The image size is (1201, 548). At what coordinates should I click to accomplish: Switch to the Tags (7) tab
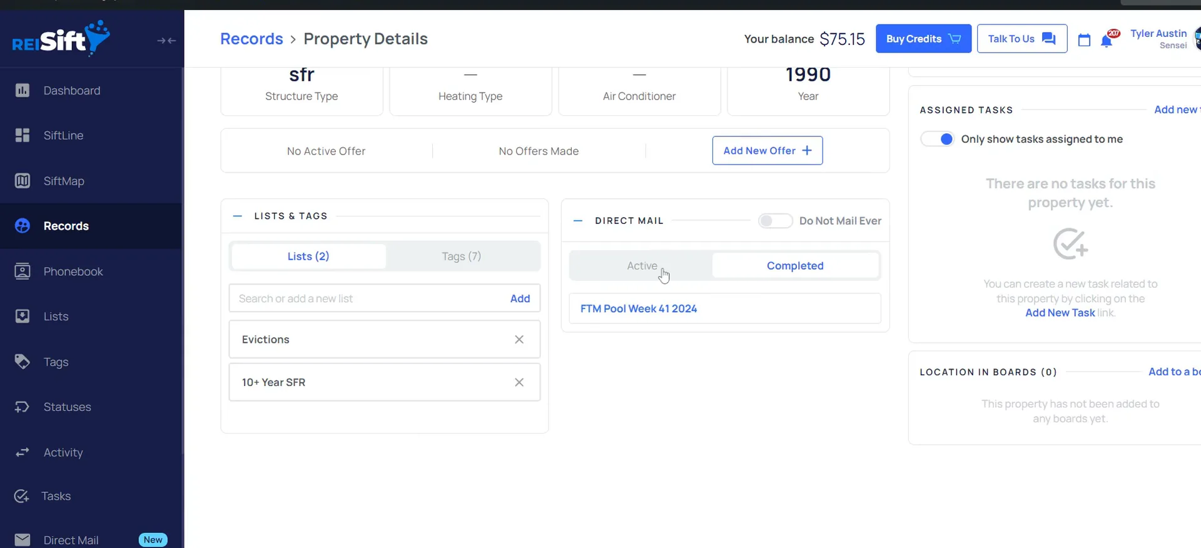coord(462,256)
